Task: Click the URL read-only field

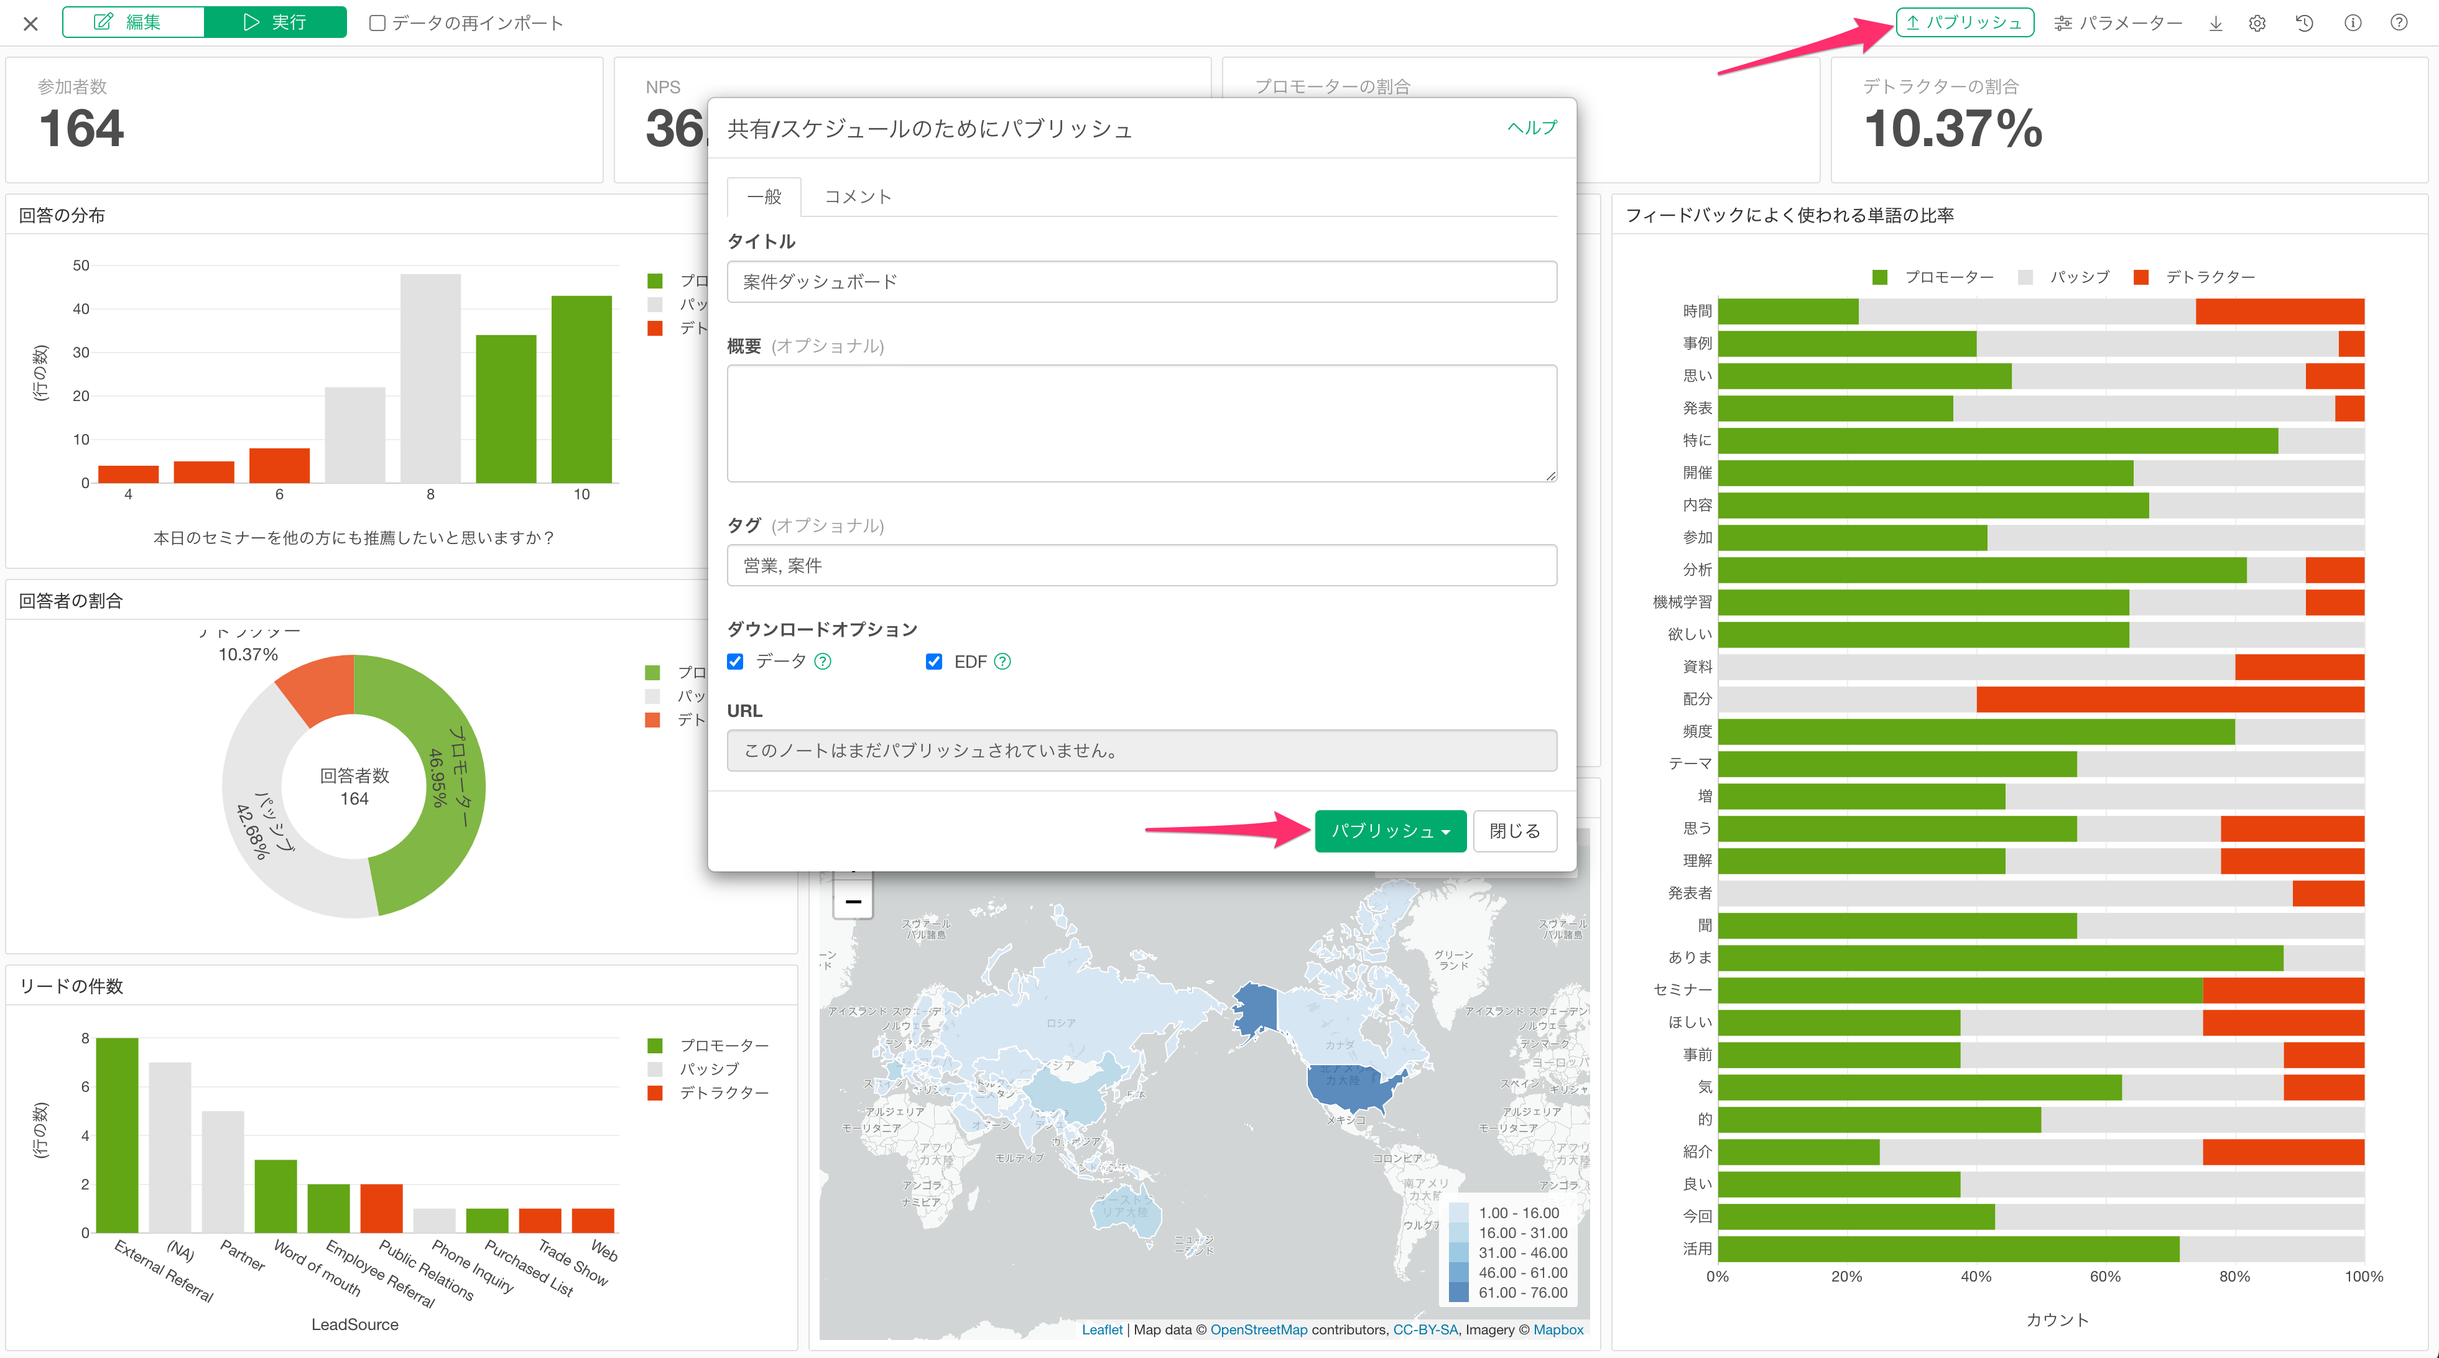Action: click(1142, 750)
